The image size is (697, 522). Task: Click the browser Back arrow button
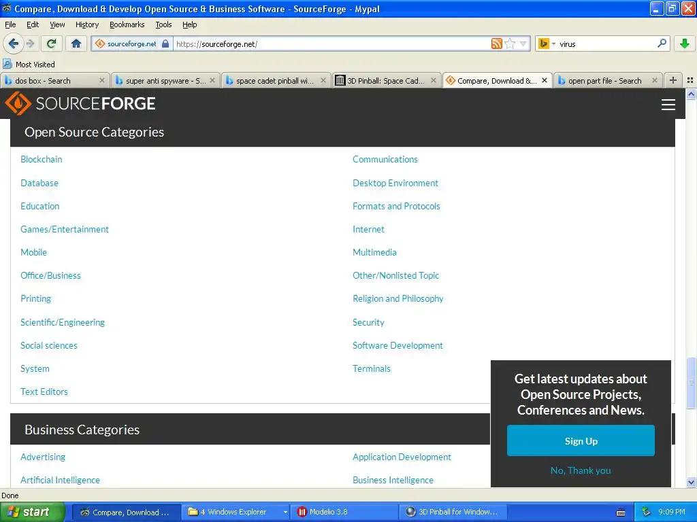(13, 43)
